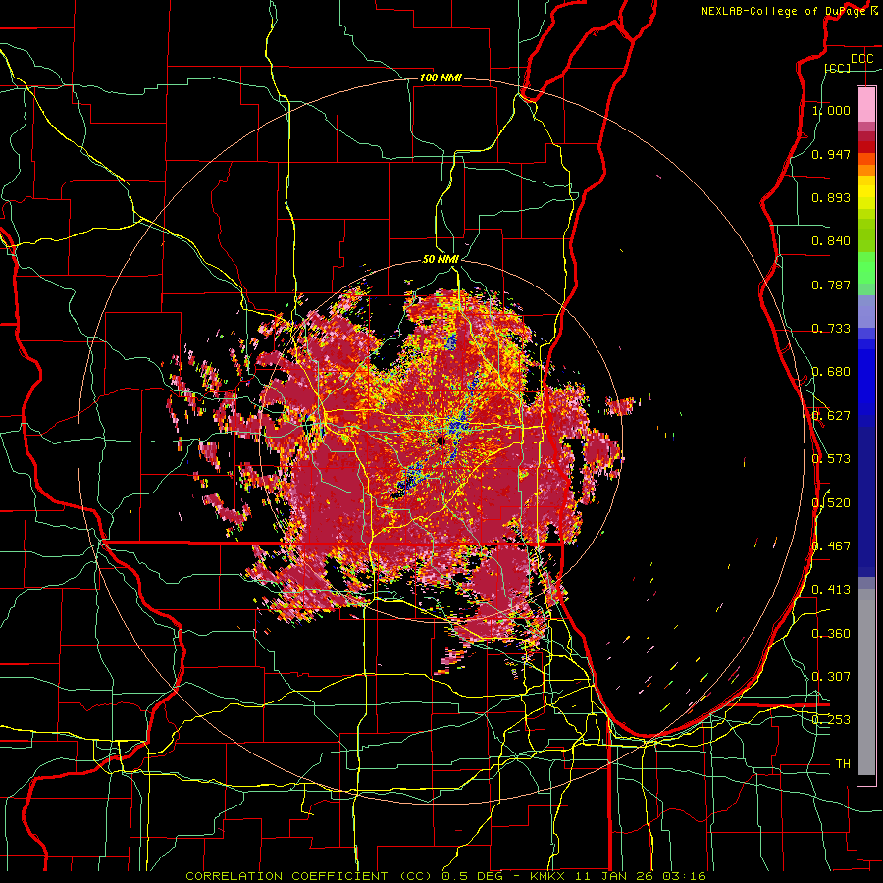Click the 0.520 scale value

(x=831, y=502)
